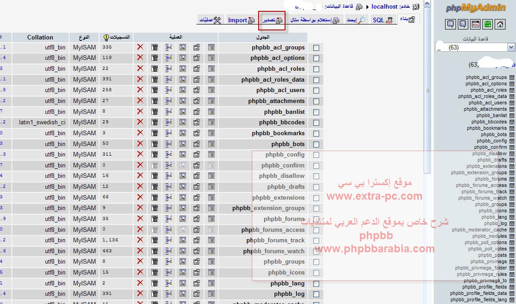516x304 pixels.
Task: Tick the checkbox for phpbb_acl_options
Action: pyautogui.click(x=316, y=59)
